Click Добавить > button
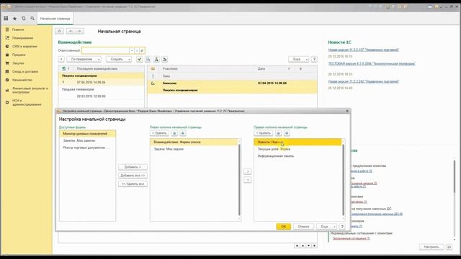This screenshot has width=461, height=259. (x=133, y=167)
